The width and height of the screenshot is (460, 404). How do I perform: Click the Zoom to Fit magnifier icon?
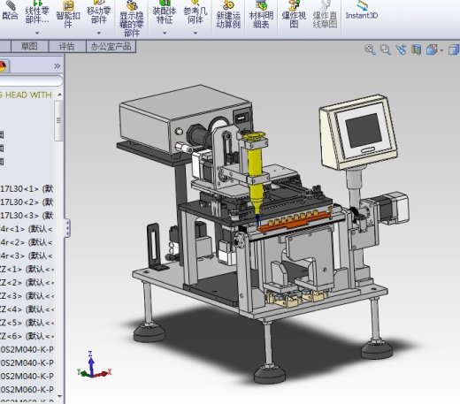coord(370,50)
